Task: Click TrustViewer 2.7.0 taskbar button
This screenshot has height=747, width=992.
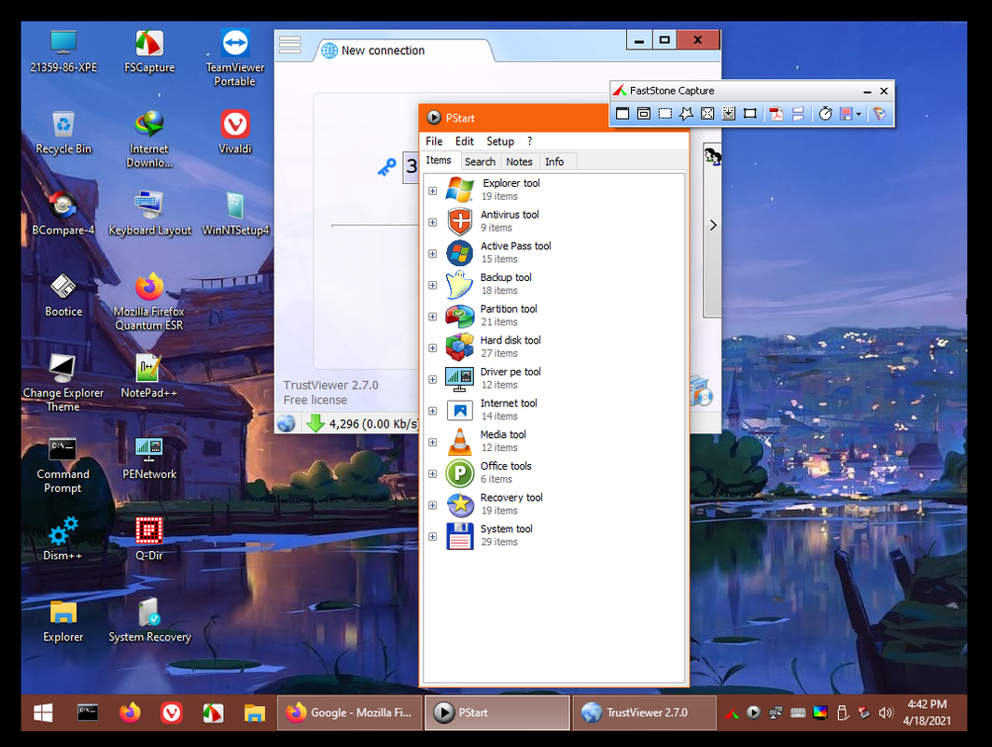Action: pyautogui.click(x=645, y=712)
